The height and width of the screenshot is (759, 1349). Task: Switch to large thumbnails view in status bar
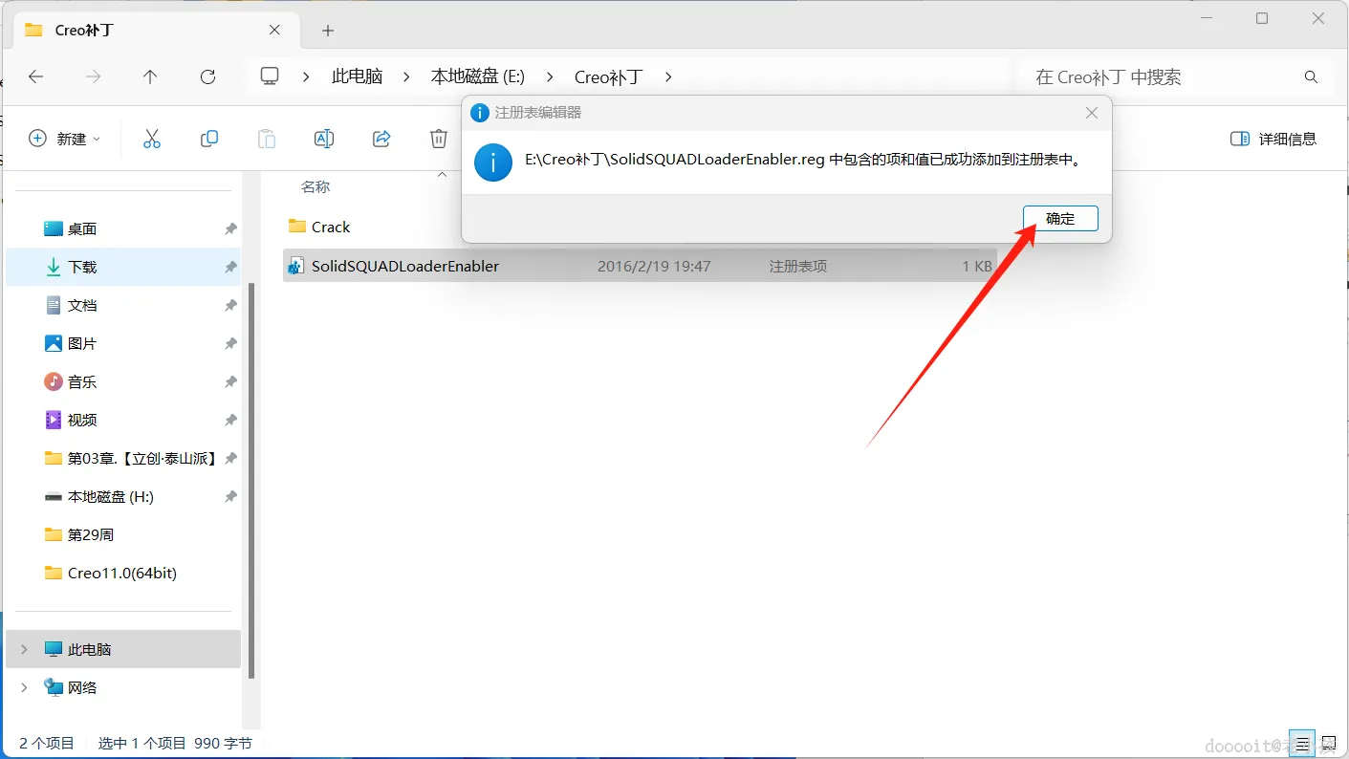[1329, 743]
